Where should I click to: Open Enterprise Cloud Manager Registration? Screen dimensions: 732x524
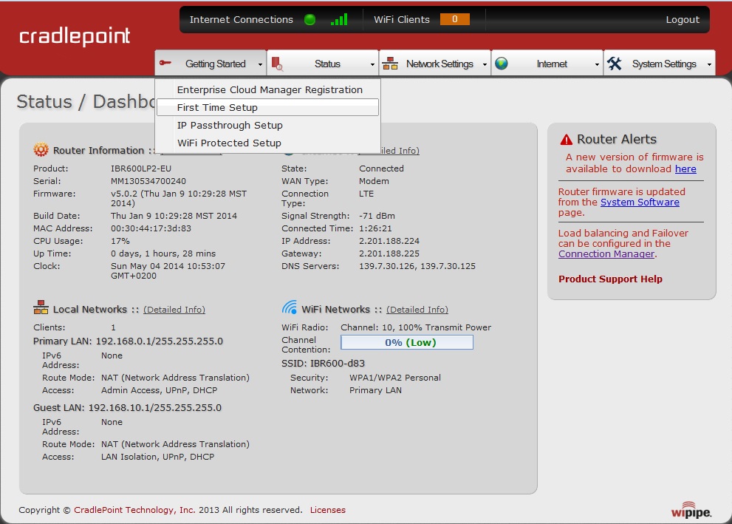[270, 90]
